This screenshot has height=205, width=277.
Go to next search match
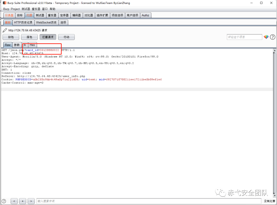(x=31, y=201)
